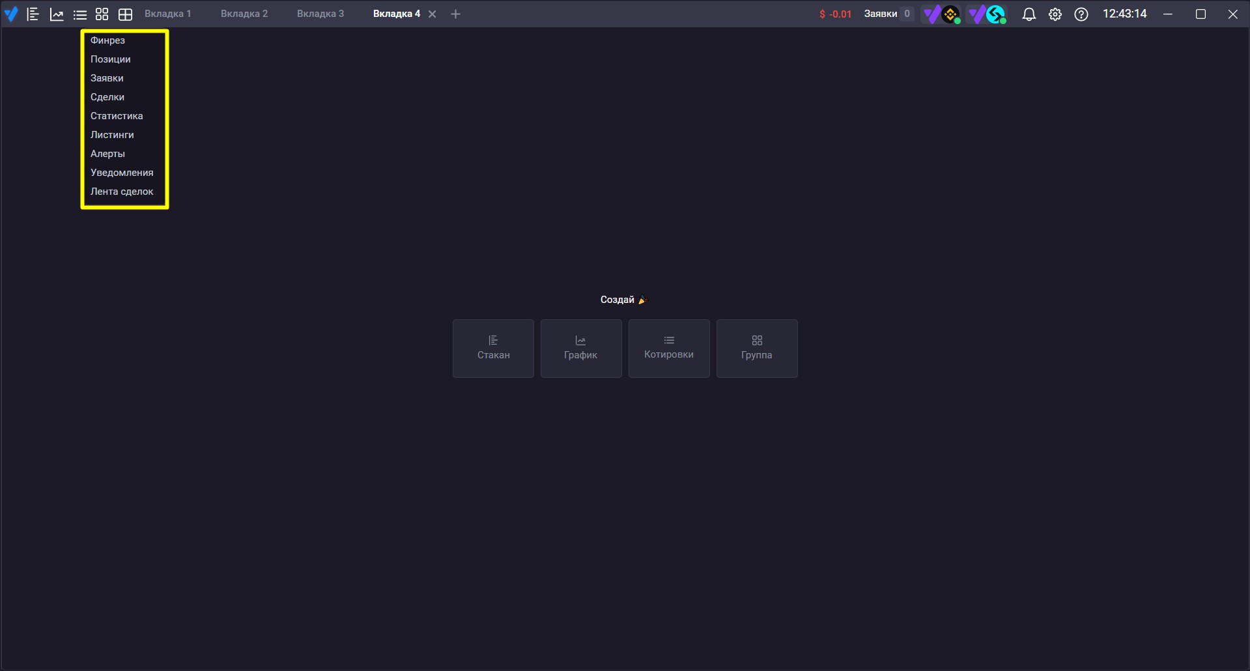Create a Котировки widget

point(669,349)
